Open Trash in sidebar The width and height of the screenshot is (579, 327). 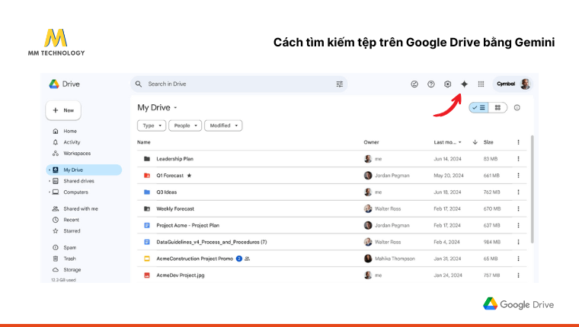69,259
